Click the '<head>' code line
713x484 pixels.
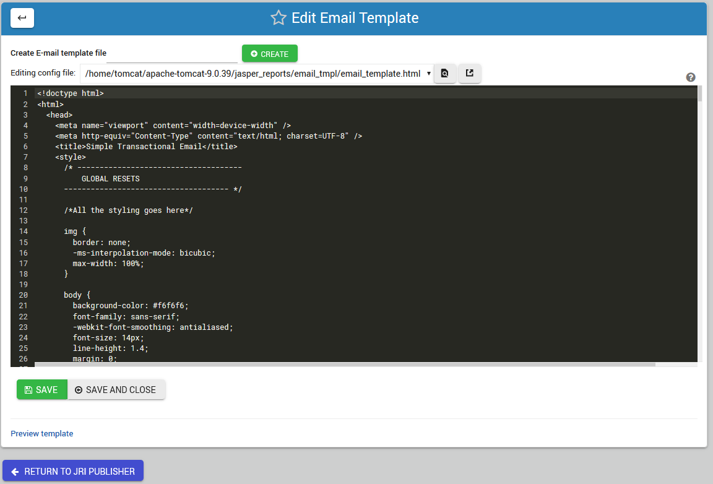pos(59,115)
